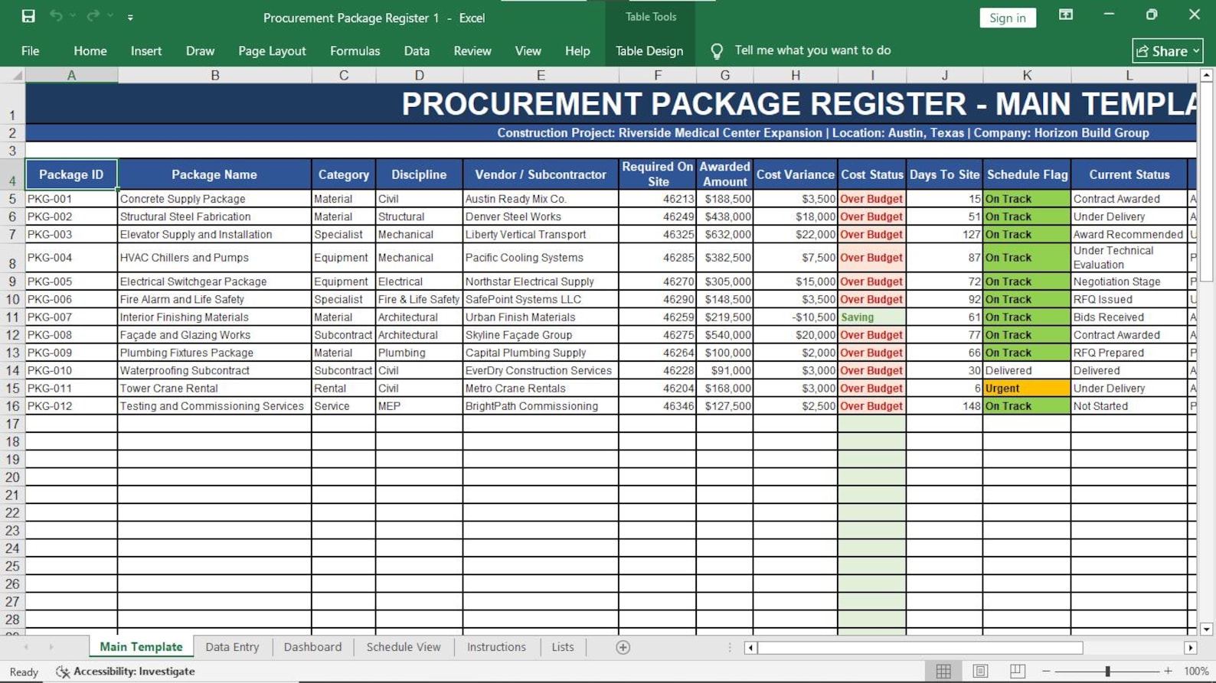This screenshot has height=683, width=1216.
Task: Switch to Normal view icon
Action: tap(943, 672)
